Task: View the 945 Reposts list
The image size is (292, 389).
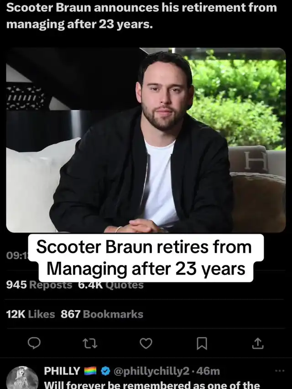Action: click(x=39, y=285)
